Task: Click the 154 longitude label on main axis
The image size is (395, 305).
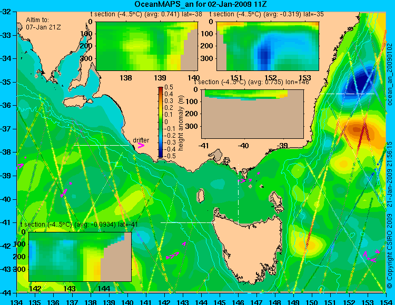Action: coord(386,302)
